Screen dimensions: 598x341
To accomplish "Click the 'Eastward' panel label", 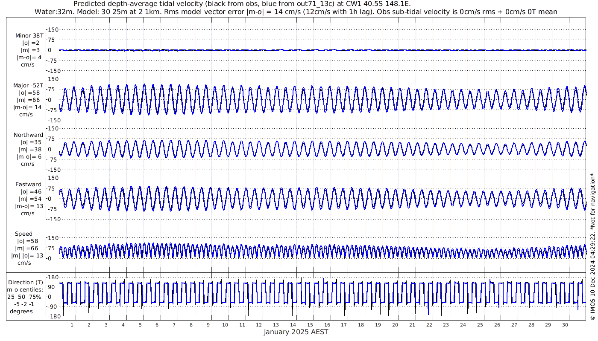I will (x=29, y=185).
